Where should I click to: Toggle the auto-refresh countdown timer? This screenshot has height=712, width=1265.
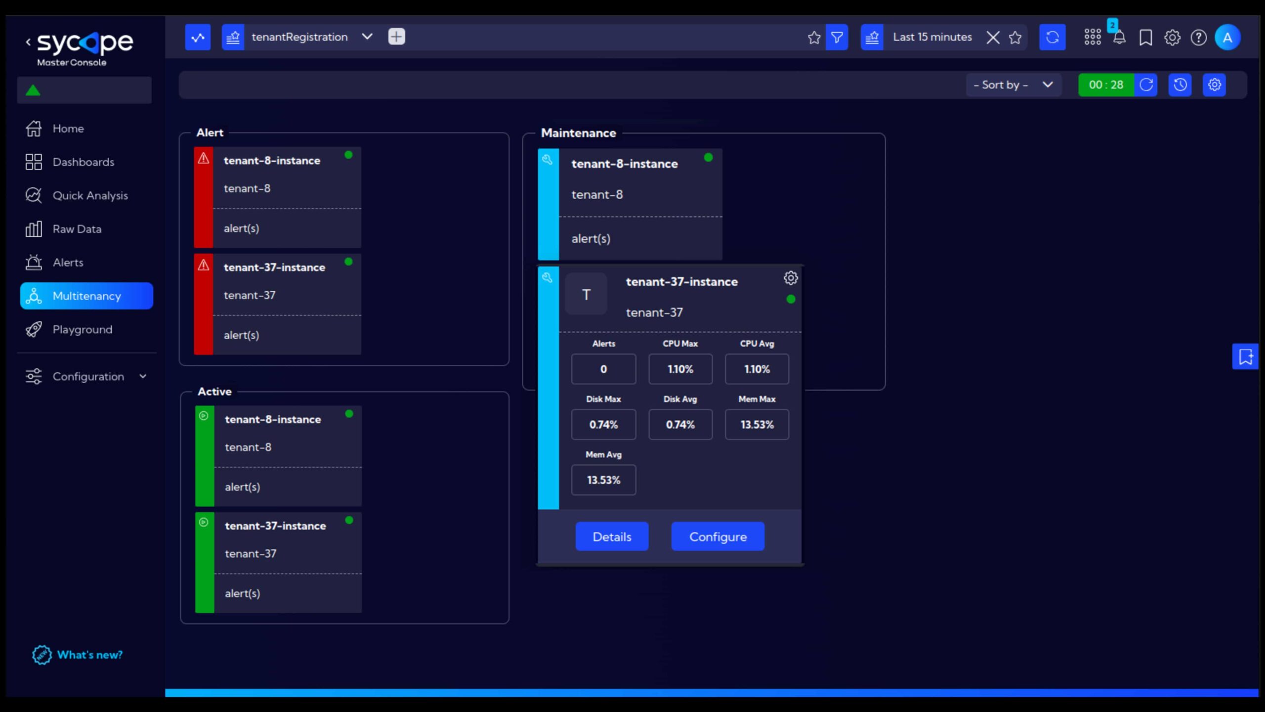1106,85
